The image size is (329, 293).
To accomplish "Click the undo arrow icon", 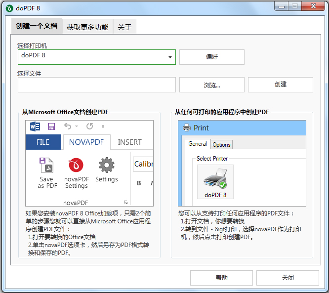I will (x=68, y=126).
